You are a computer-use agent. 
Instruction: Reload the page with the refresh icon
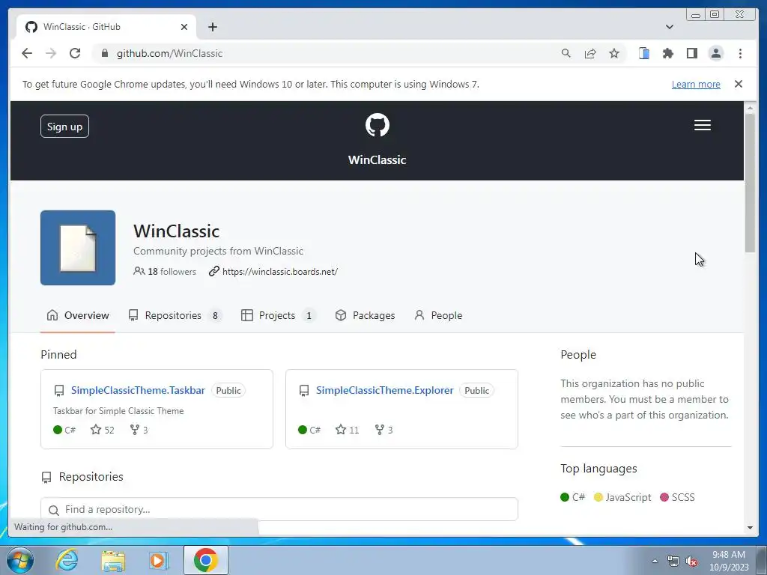pos(75,53)
